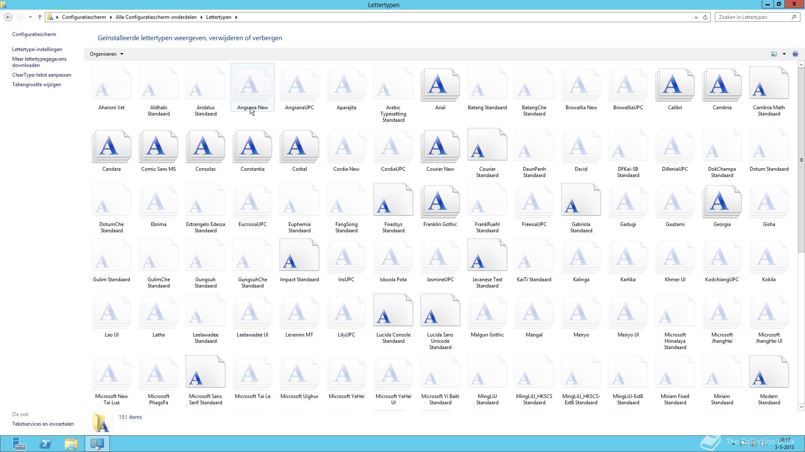Image resolution: width=805 pixels, height=452 pixels.
Task: Select the Lucida Sans Unicode Standaard font
Action: [x=440, y=322]
